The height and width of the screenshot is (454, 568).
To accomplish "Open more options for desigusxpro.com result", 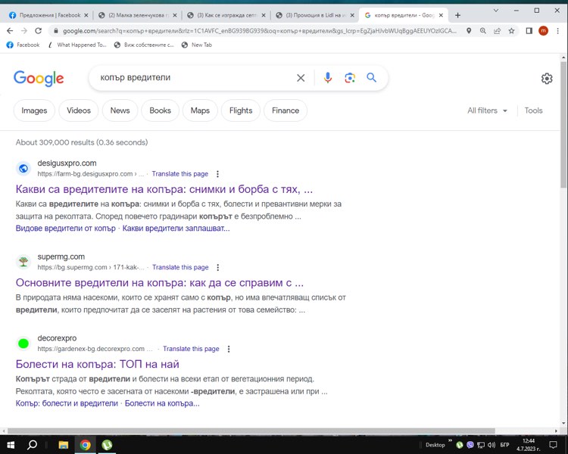I will [217, 174].
